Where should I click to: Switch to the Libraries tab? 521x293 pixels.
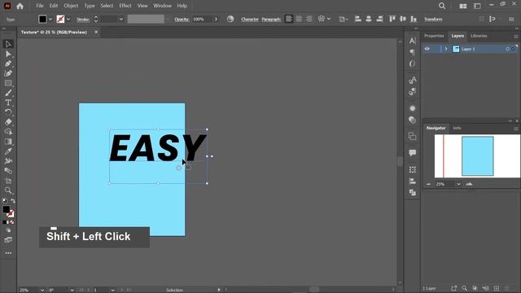point(479,36)
